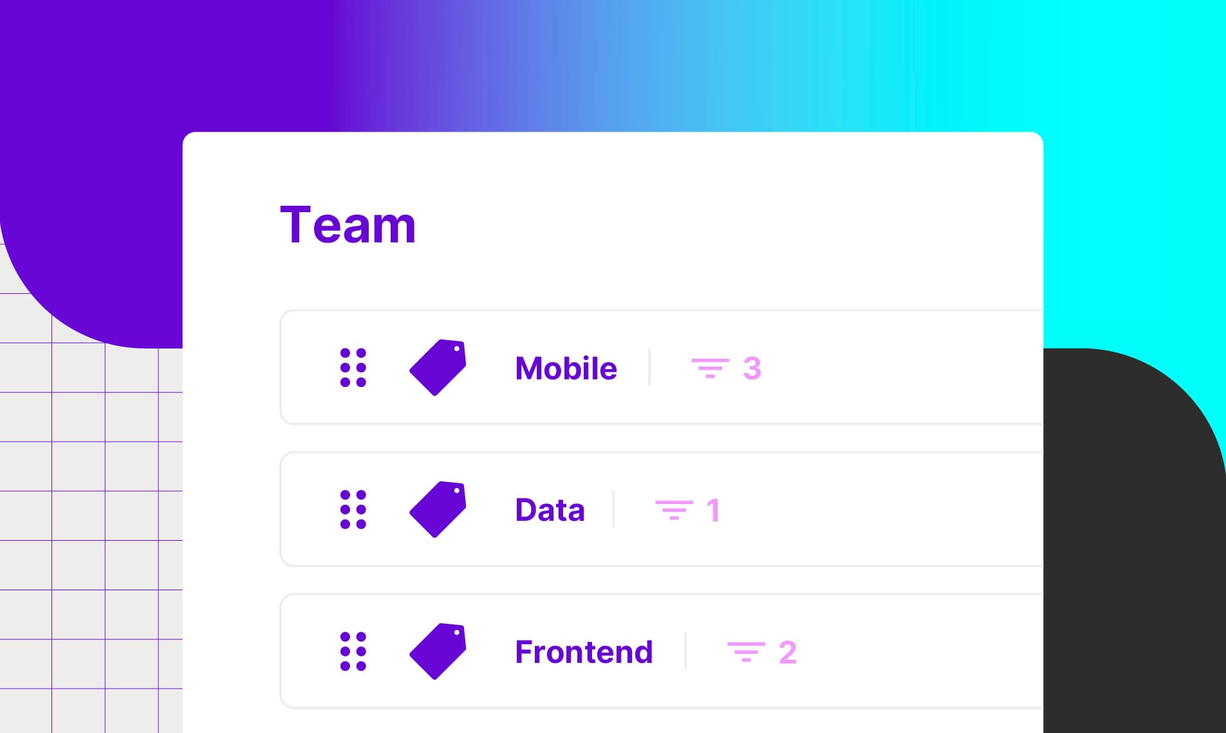This screenshot has width=1226, height=733.
Task: Click the divider line after Data label
Action: pyautogui.click(x=613, y=509)
